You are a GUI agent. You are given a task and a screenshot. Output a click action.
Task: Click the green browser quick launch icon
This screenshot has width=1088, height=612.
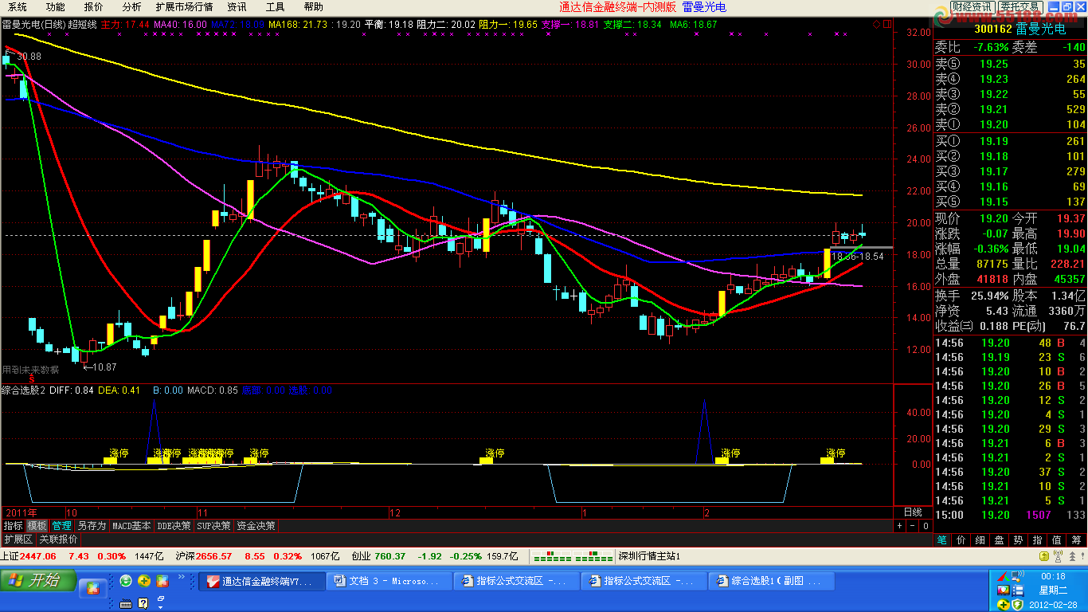coord(126,581)
